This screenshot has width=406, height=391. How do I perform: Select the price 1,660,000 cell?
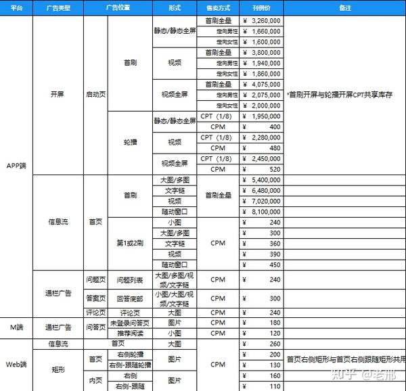261,31
